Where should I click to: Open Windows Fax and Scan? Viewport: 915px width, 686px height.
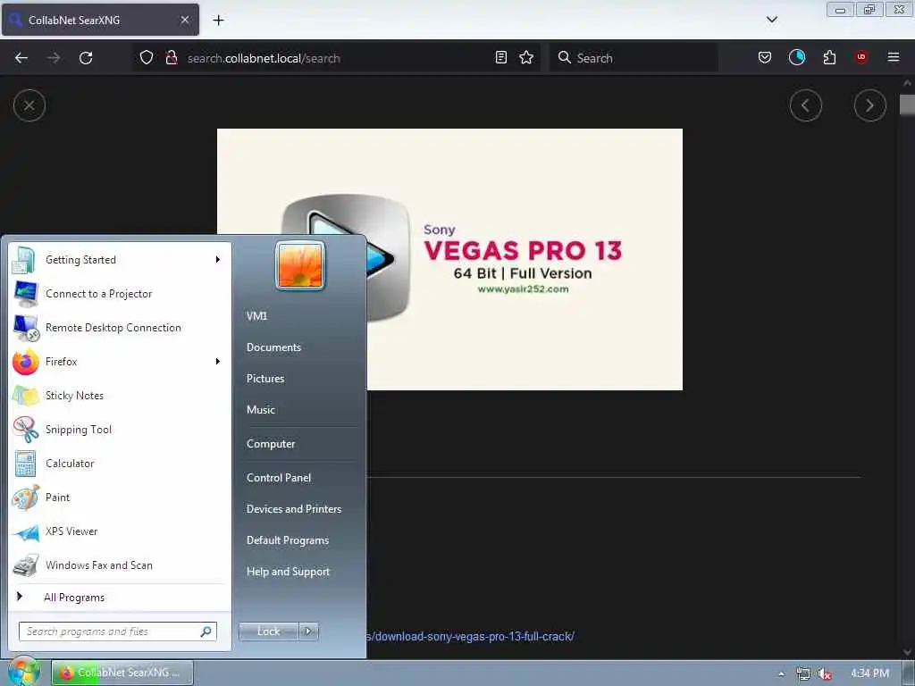point(120,565)
